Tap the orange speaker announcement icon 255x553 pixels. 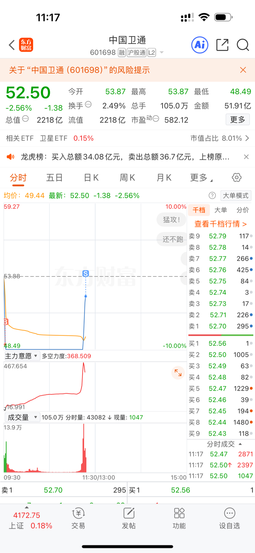(11, 157)
